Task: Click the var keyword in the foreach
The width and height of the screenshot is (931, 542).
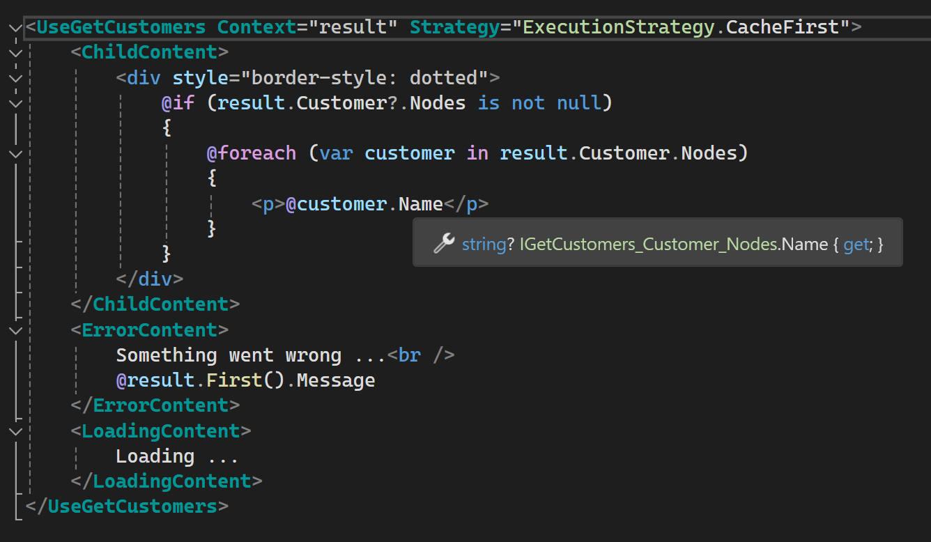Action: (x=336, y=153)
